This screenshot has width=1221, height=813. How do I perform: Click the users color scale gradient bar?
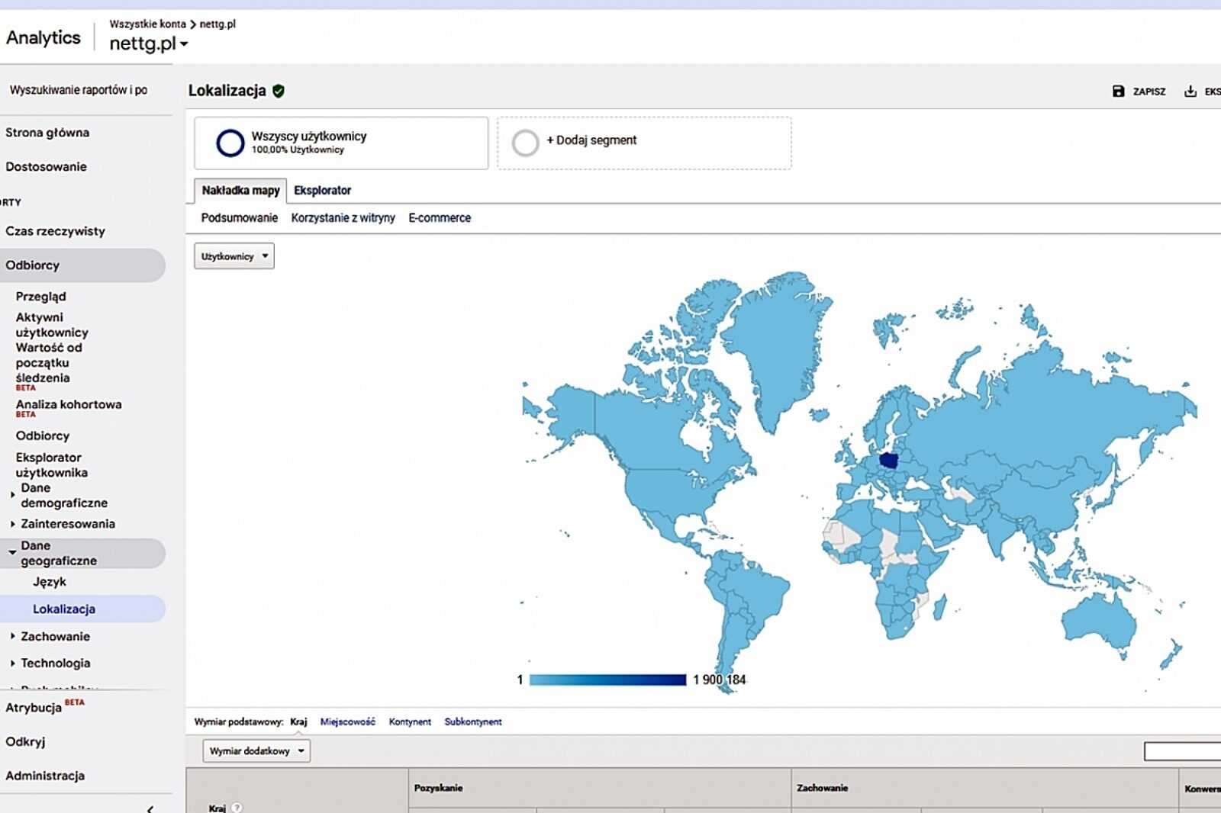click(x=607, y=680)
